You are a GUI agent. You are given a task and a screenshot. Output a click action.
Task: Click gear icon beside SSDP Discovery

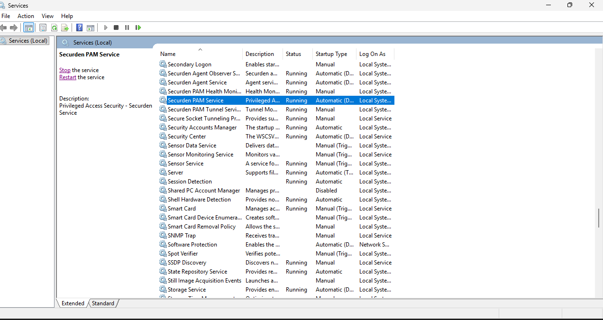[x=163, y=262]
